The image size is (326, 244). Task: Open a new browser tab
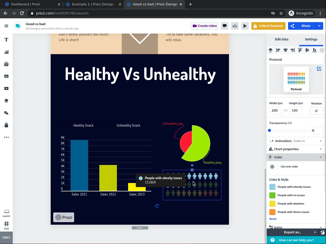point(191,4)
